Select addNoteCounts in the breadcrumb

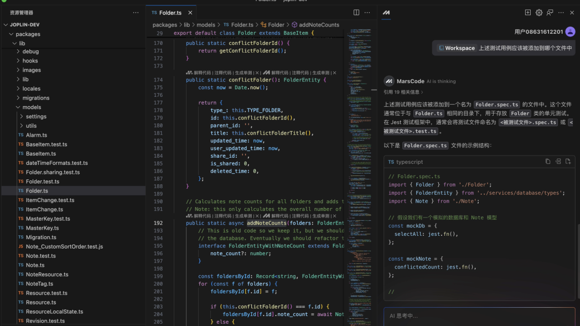point(319,25)
